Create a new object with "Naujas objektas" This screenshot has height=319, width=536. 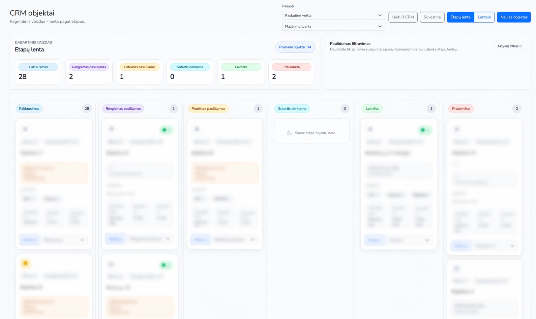click(x=514, y=17)
